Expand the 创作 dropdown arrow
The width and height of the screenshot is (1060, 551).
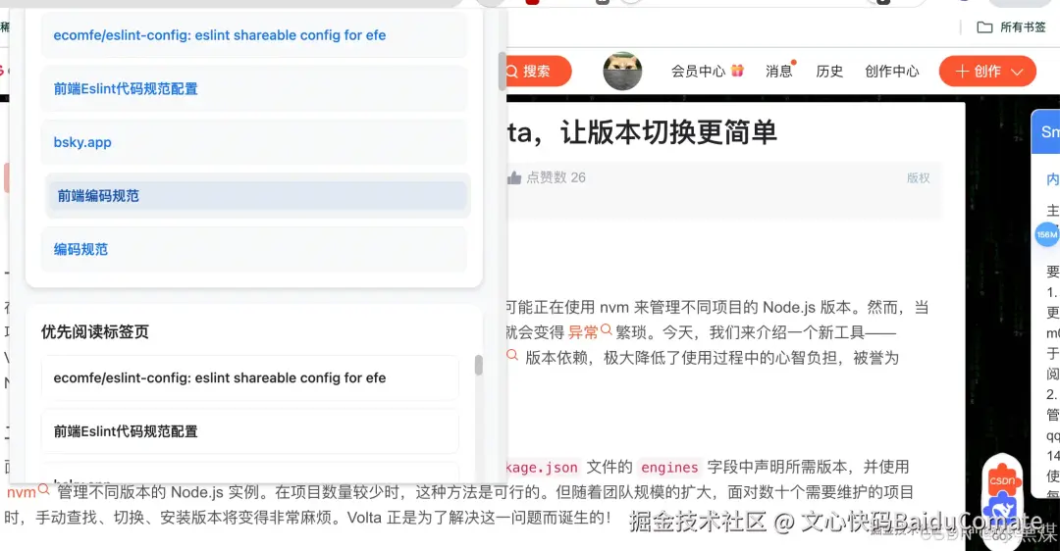[1017, 72]
